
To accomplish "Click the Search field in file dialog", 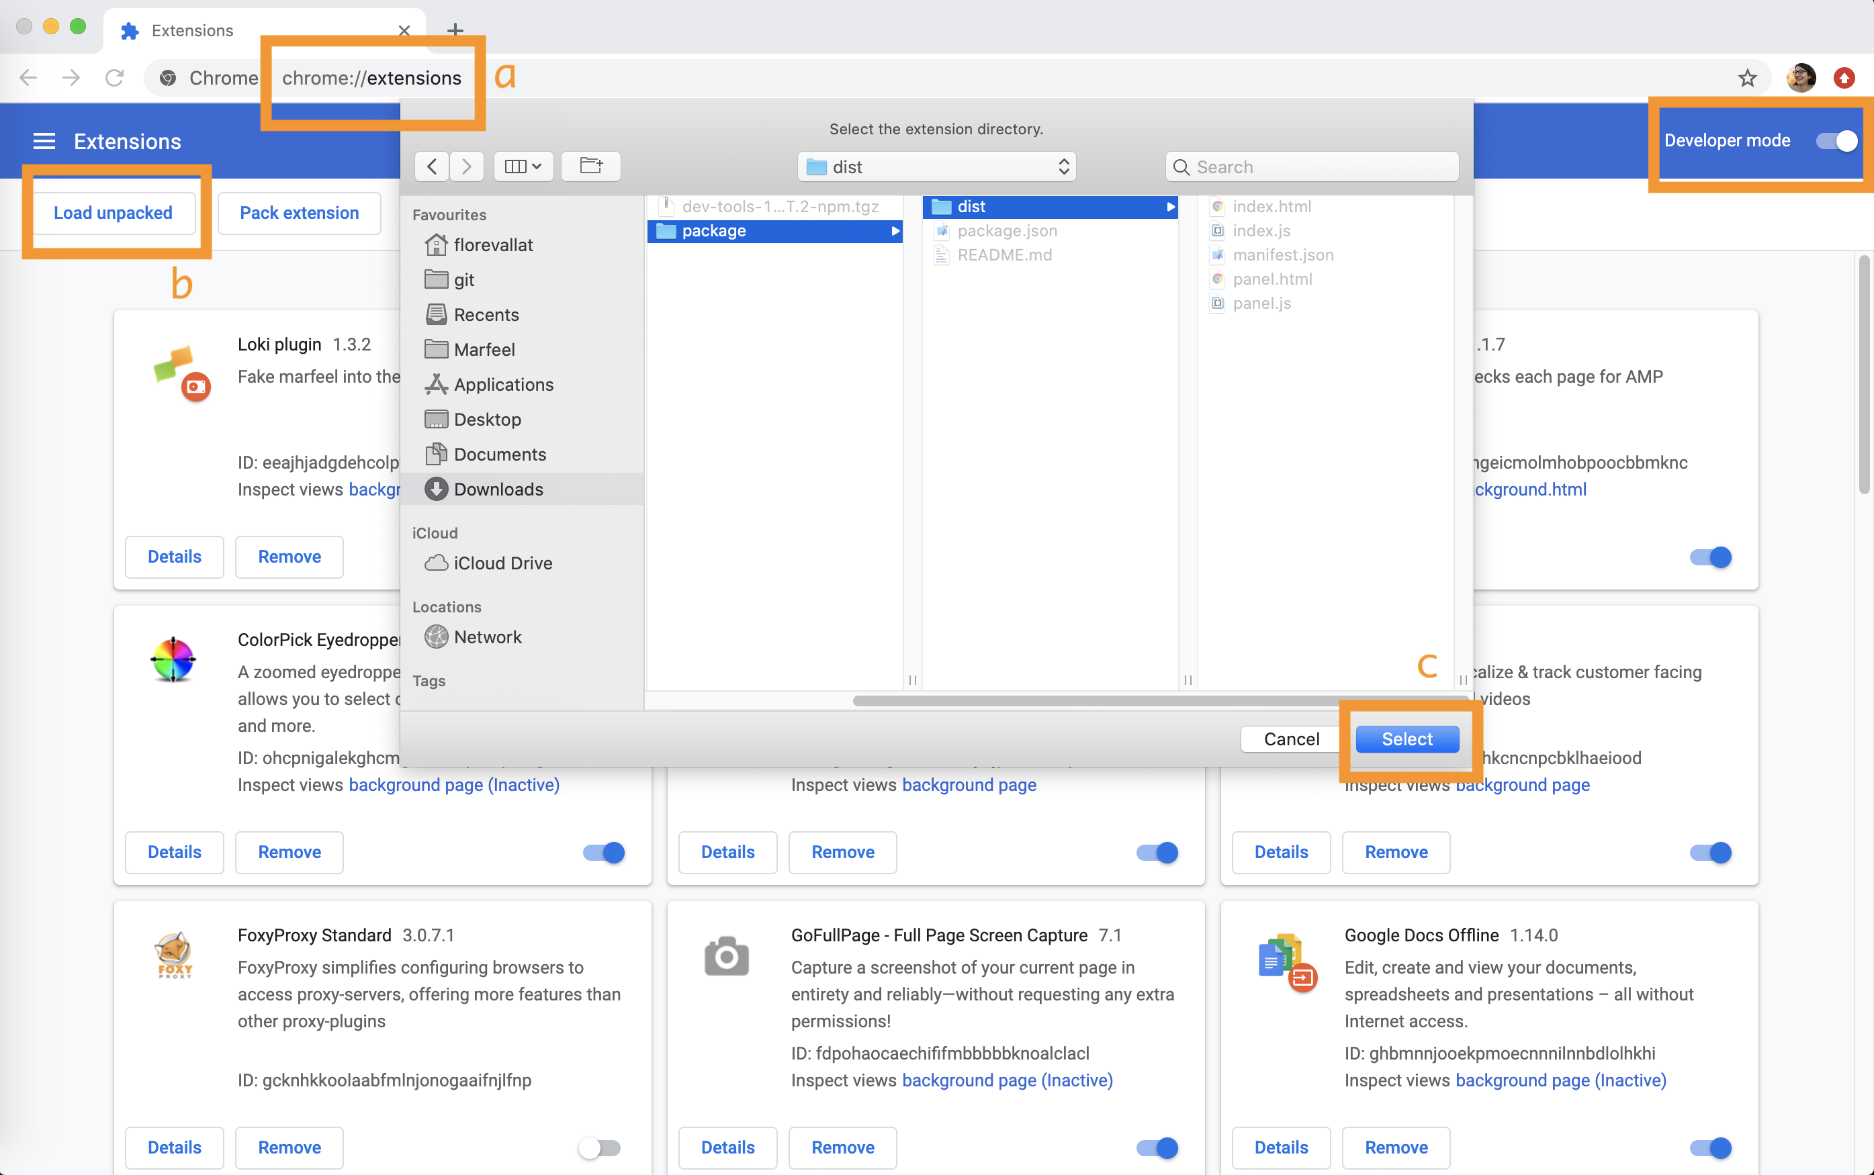I will click(x=1312, y=167).
